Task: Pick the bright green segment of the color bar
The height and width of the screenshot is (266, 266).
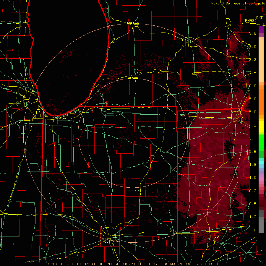Action: [x=261, y=143]
